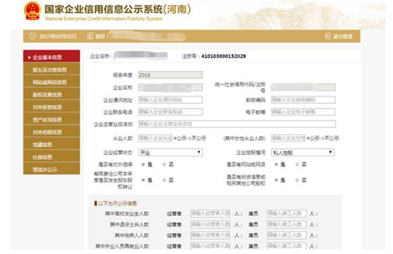The width and height of the screenshot is (393, 254).
Task: Select 否 for 股东股权转让
Action: [164, 180]
